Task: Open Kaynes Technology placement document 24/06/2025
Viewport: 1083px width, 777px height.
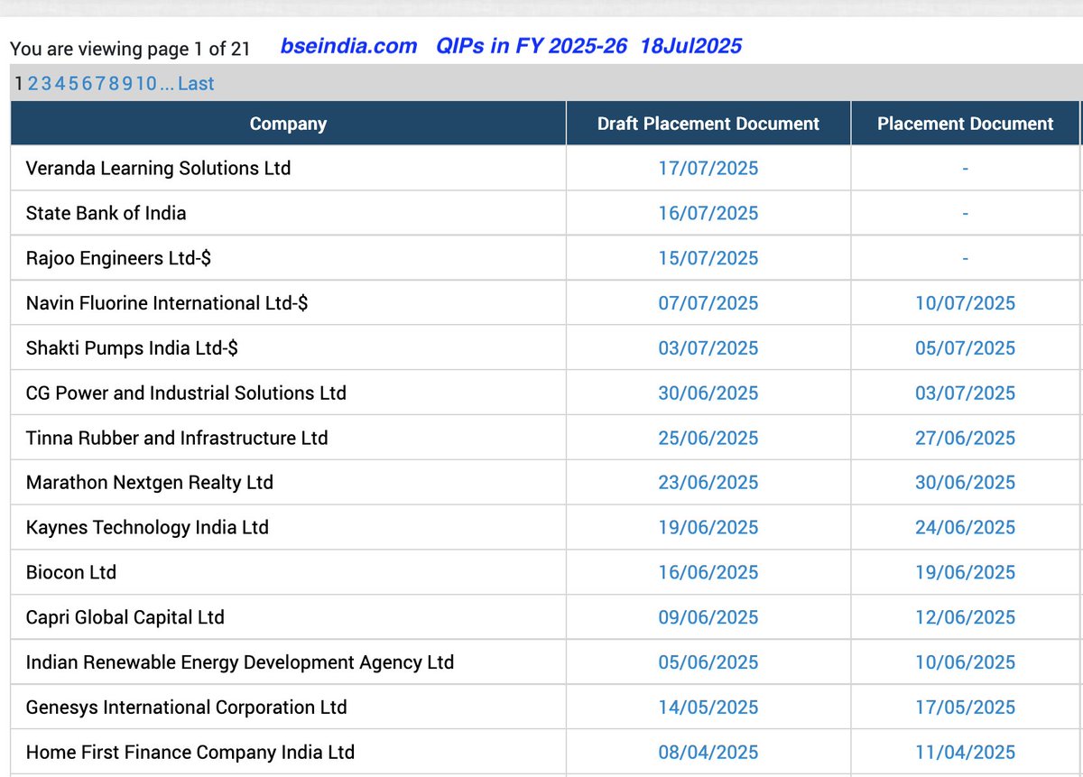Action: [x=966, y=528]
